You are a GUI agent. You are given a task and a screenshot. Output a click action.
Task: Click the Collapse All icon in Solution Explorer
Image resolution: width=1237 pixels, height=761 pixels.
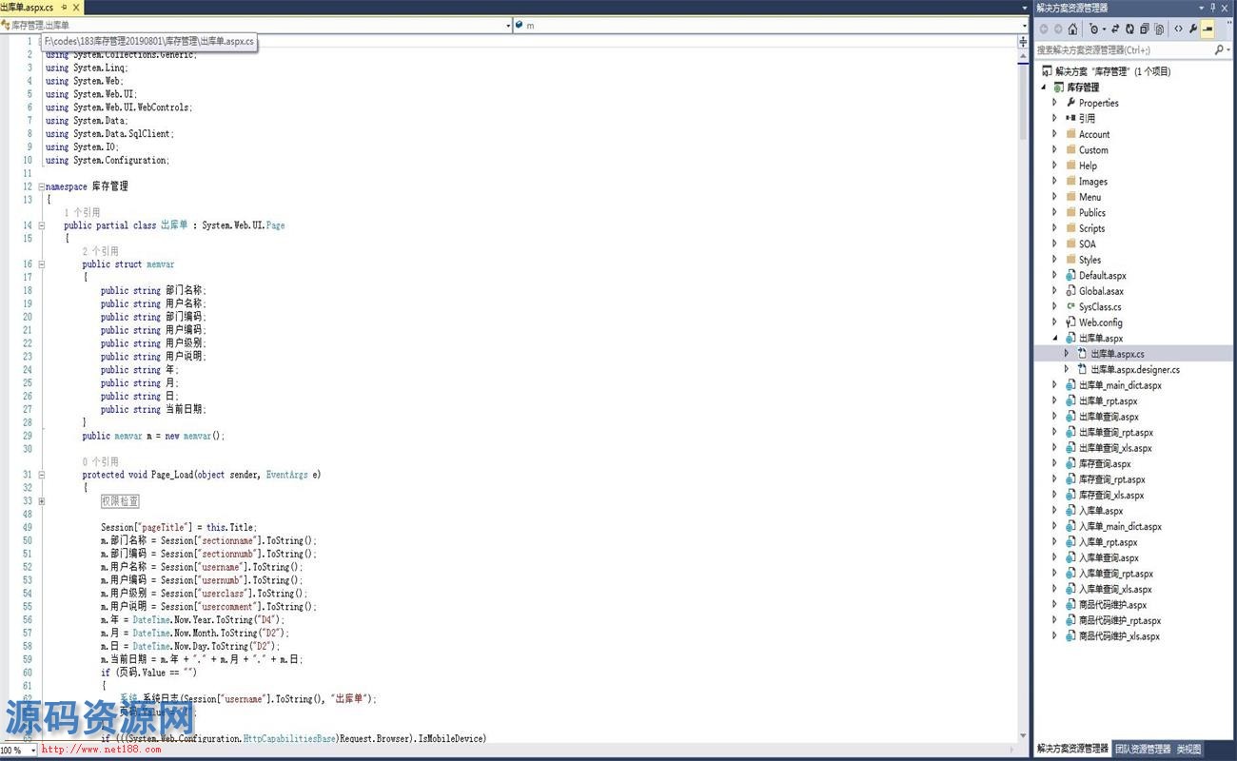[x=1145, y=29]
